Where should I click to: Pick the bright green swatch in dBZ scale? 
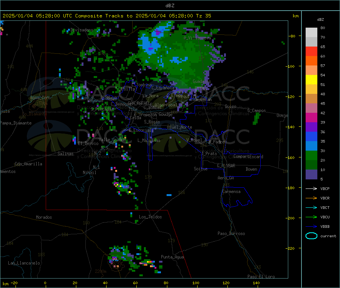(x=311, y=155)
